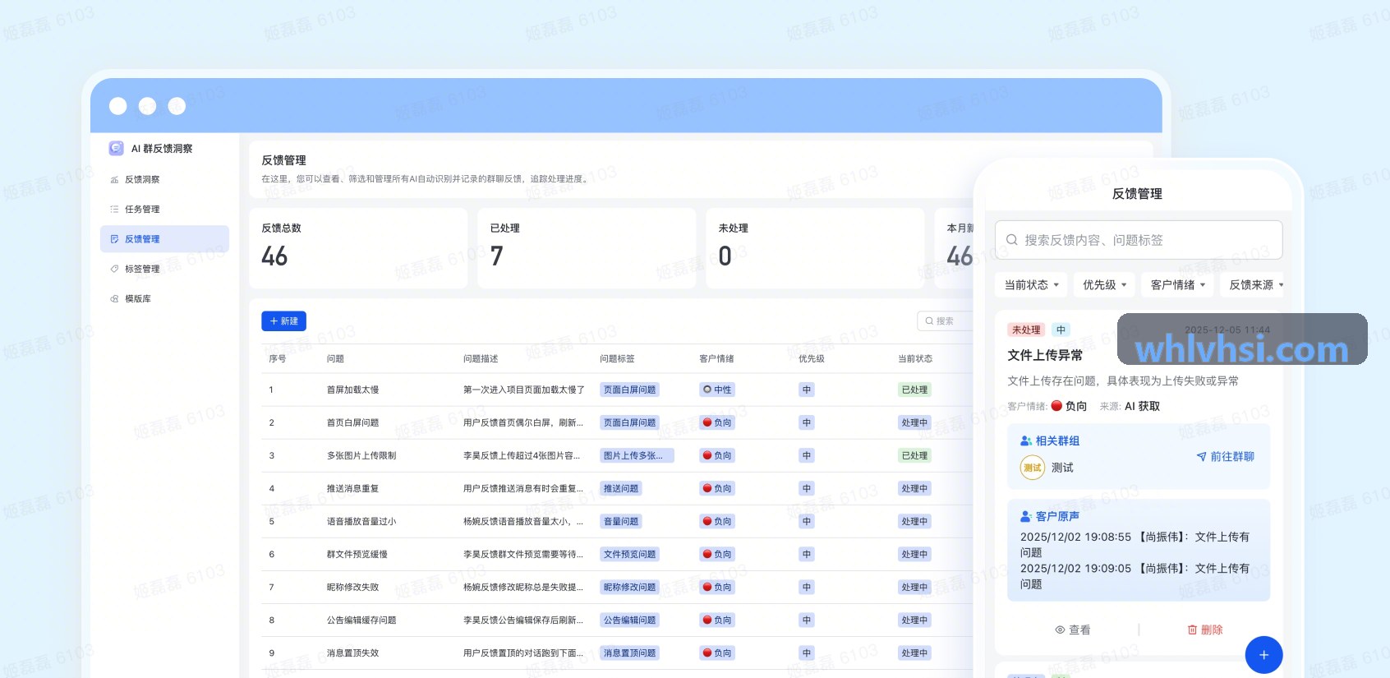Image resolution: width=1390 pixels, height=678 pixels.
Task: Click the mobile search magnifier icon
Action: [1012, 240]
